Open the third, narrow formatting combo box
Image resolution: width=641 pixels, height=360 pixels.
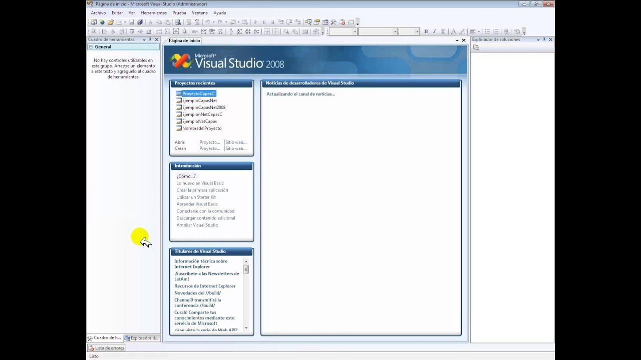tap(409, 31)
